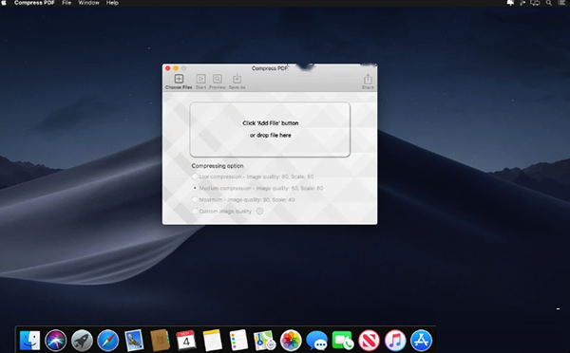The image size is (570, 353).
Task: Open the Compress PDF application menu
Action: pos(34,3)
